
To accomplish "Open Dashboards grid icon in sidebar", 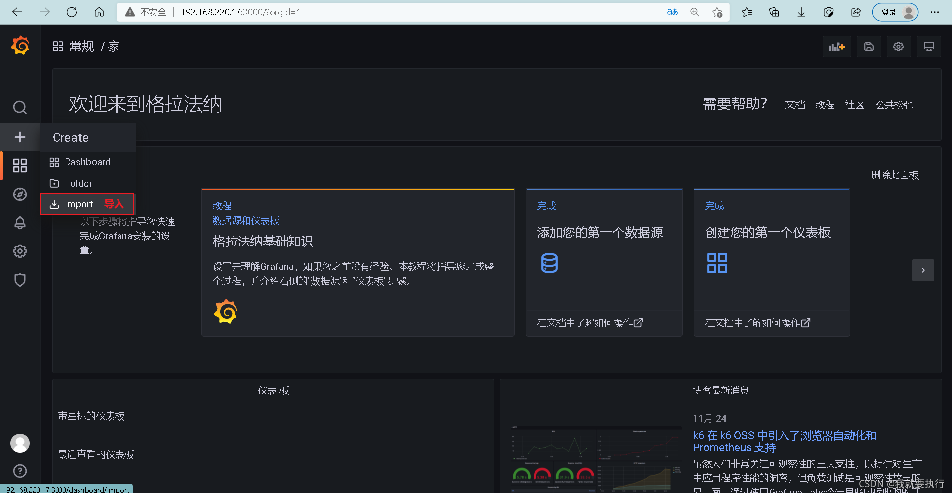I will click(x=20, y=165).
